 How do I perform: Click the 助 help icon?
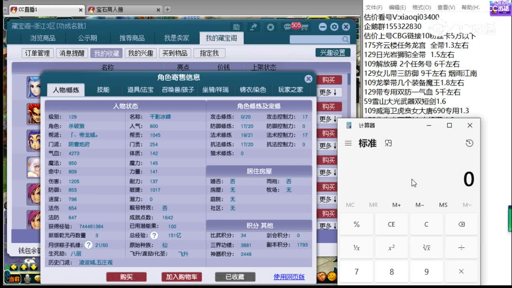[x=236, y=26]
